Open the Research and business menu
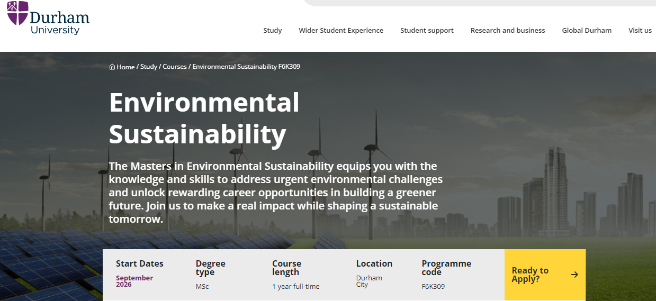This screenshot has width=656, height=301. tap(507, 31)
